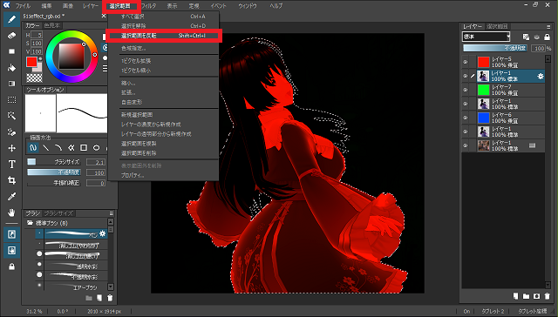
Task: Toggle visibility of レイヤー6 blue layer
Action: click(465, 118)
